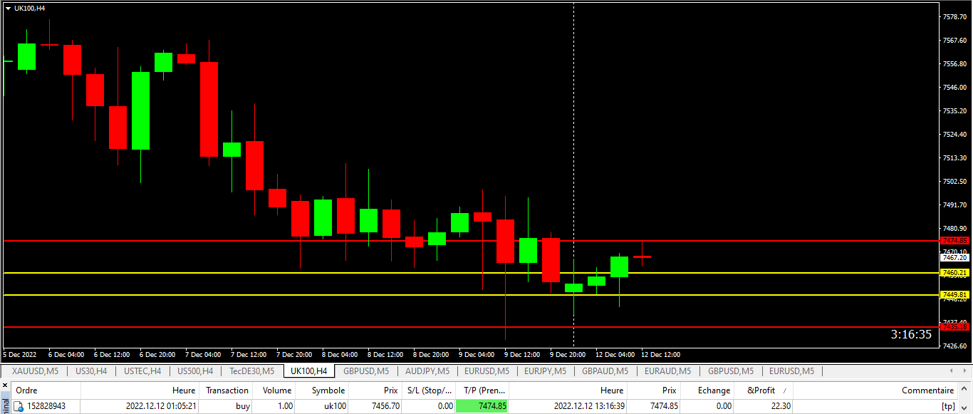This screenshot has width=973, height=414.
Task: Close the terminal panel with the X button
Action: [6, 385]
